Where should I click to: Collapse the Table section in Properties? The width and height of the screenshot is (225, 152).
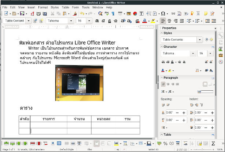coord(162,135)
